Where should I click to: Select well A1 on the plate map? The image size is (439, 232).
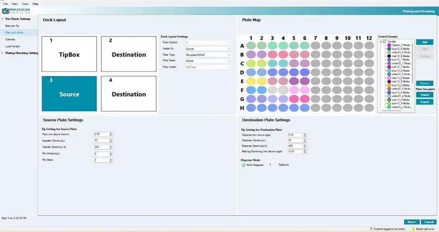[251, 46]
